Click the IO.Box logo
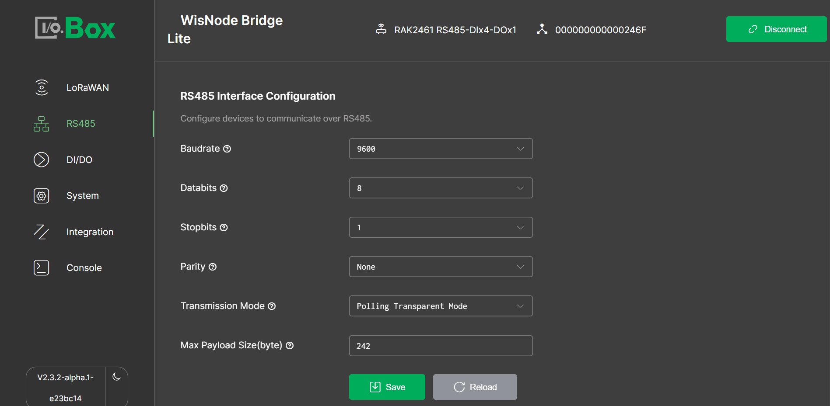Image resolution: width=830 pixels, height=406 pixels. click(75, 28)
